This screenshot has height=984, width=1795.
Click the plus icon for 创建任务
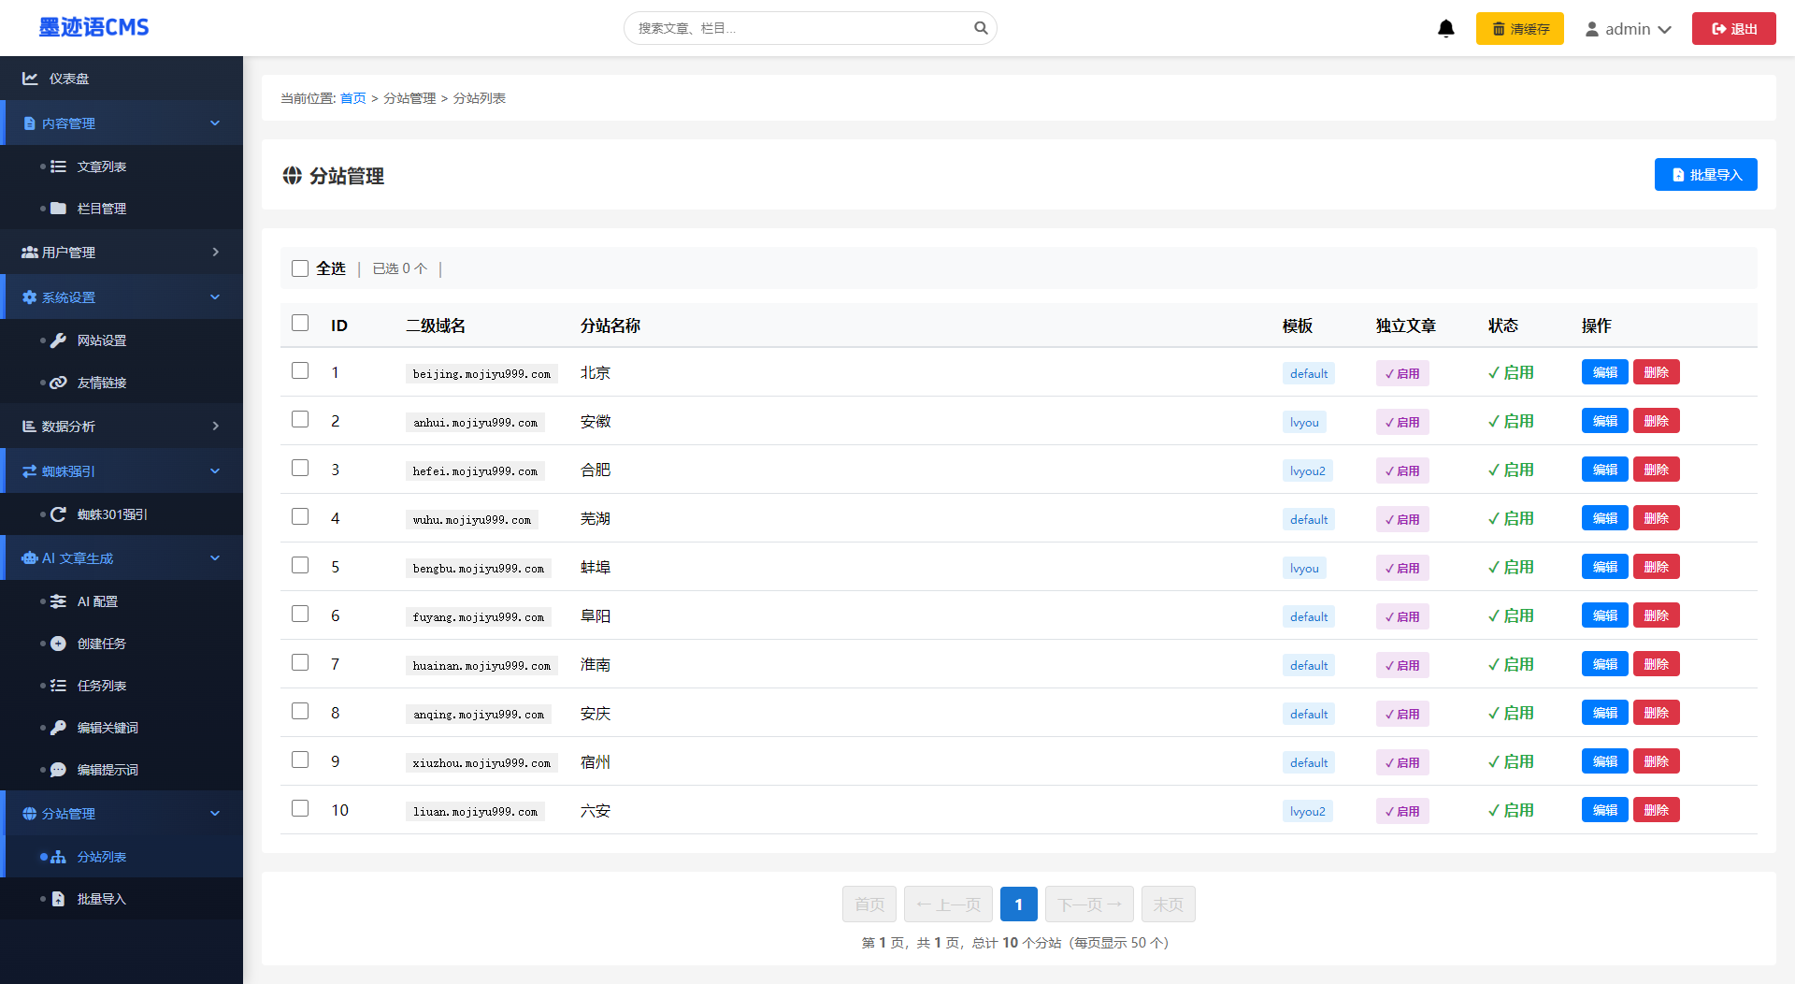[58, 644]
